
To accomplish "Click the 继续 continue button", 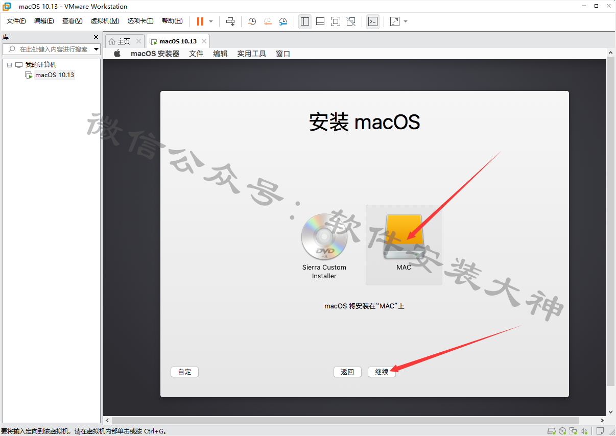I will tap(382, 372).
